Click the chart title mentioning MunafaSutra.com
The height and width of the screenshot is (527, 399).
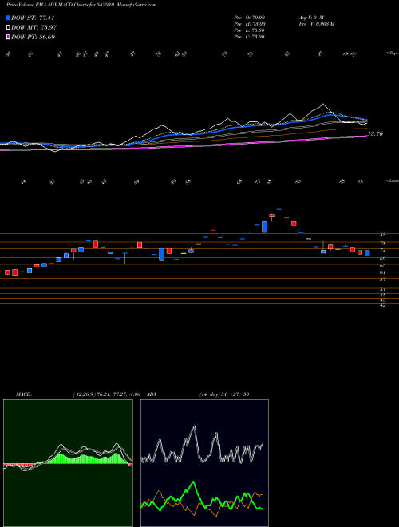pyautogui.click(x=81, y=5)
